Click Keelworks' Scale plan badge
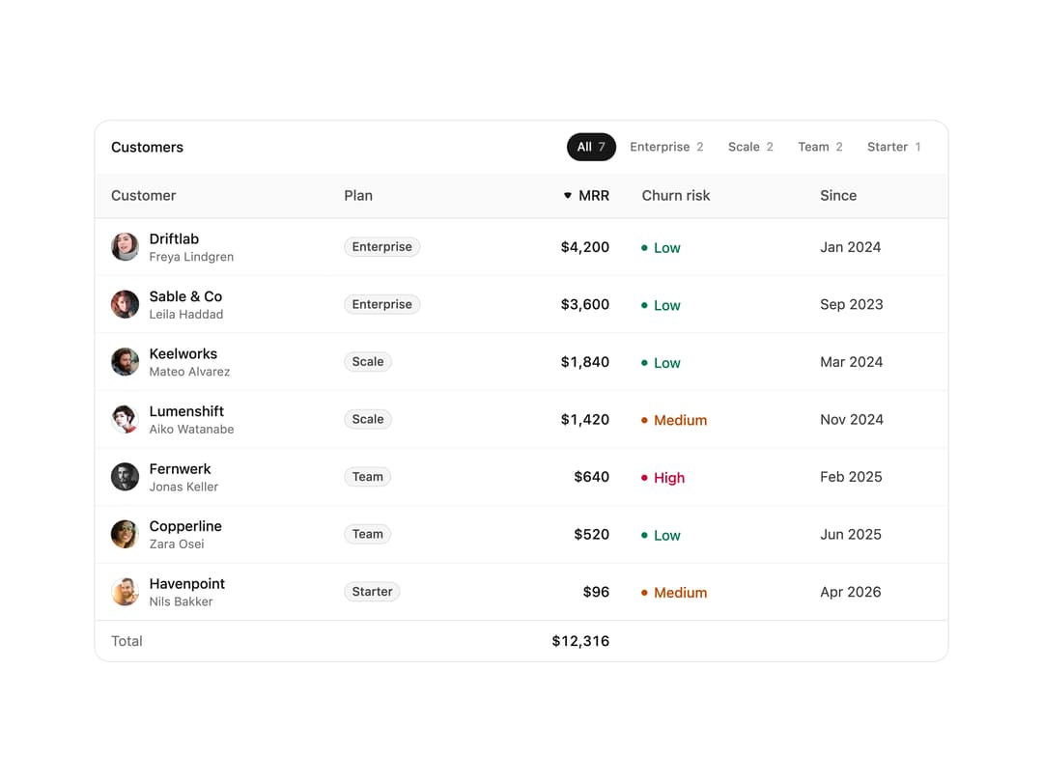Viewport: 1043px width, 782px height. (368, 362)
